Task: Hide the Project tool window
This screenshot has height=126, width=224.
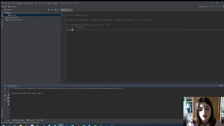Action: 59,10
